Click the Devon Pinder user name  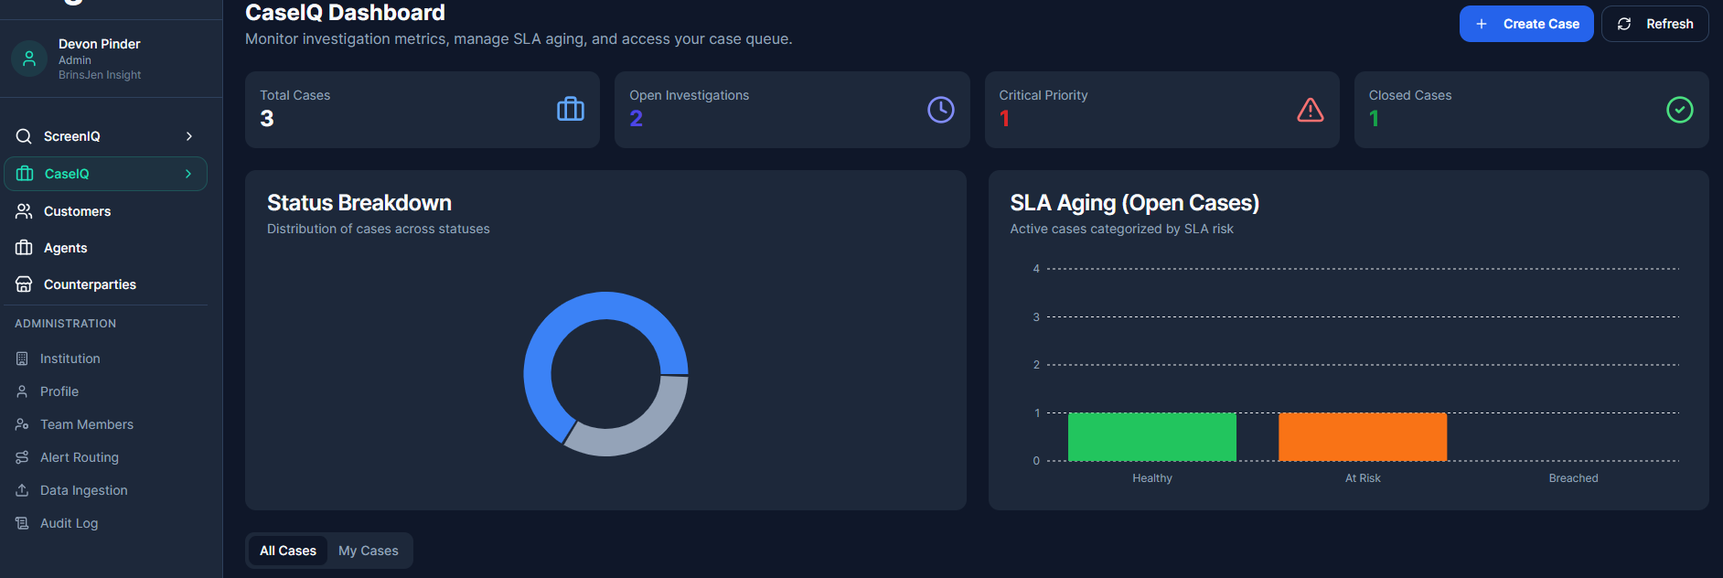pos(100,44)
